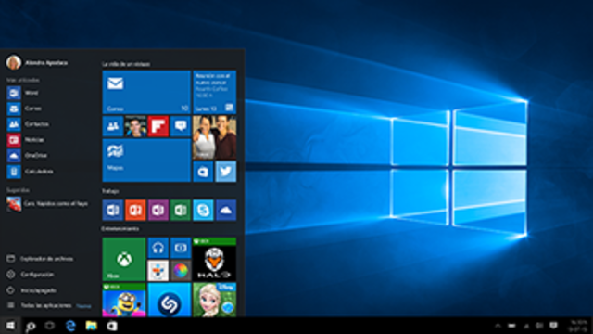Click the Trabajo group header

click(110, 191)
